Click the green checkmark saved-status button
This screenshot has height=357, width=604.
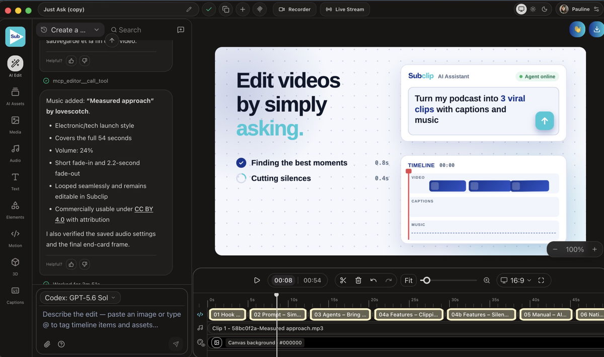tap(209, 10)
